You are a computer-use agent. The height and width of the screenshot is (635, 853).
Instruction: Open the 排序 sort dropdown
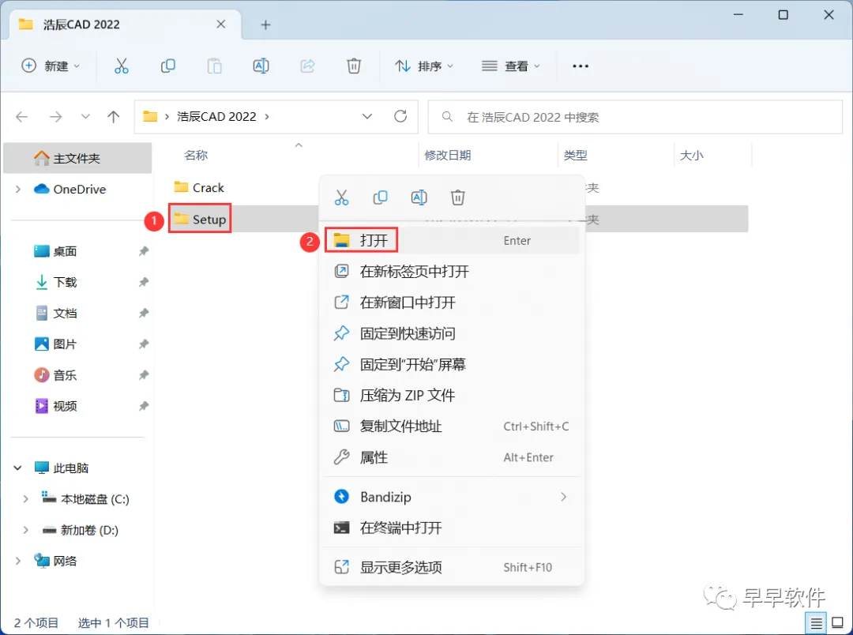click(x=424, y=66)
